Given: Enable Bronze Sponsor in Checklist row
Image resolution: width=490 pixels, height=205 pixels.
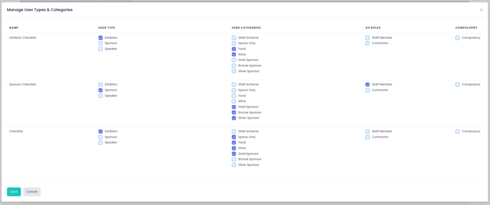Looking at the screenshot, I should [234, 159].
